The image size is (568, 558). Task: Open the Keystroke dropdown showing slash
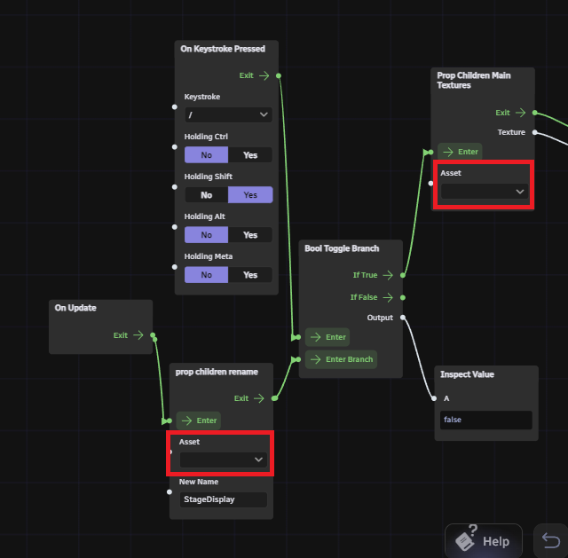pos(228,114)
